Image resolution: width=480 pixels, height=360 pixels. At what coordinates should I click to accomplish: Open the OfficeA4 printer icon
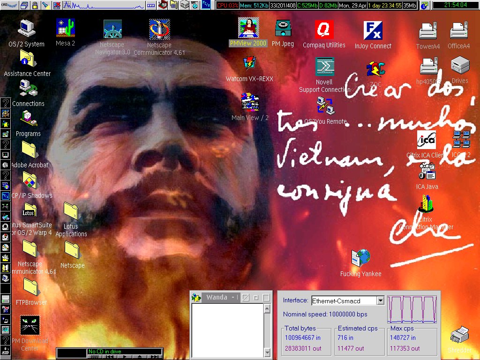tap(458, 30)
